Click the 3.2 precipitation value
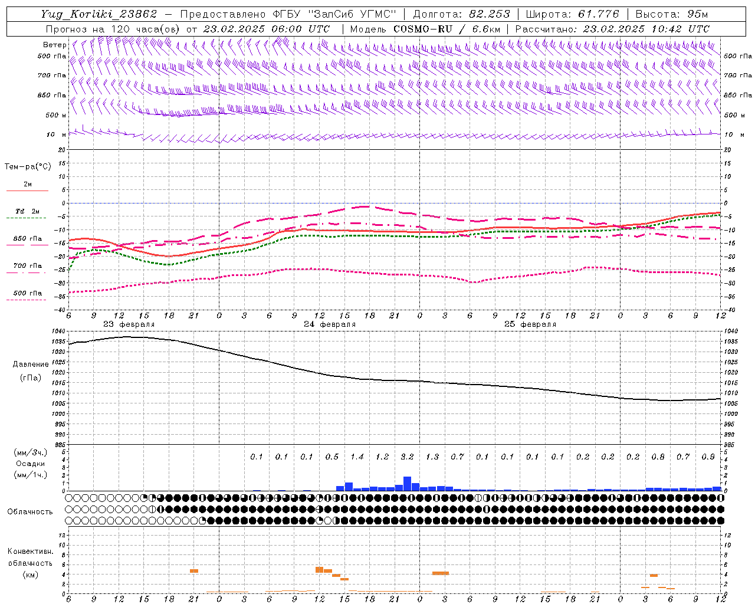 tap(407, 457)
